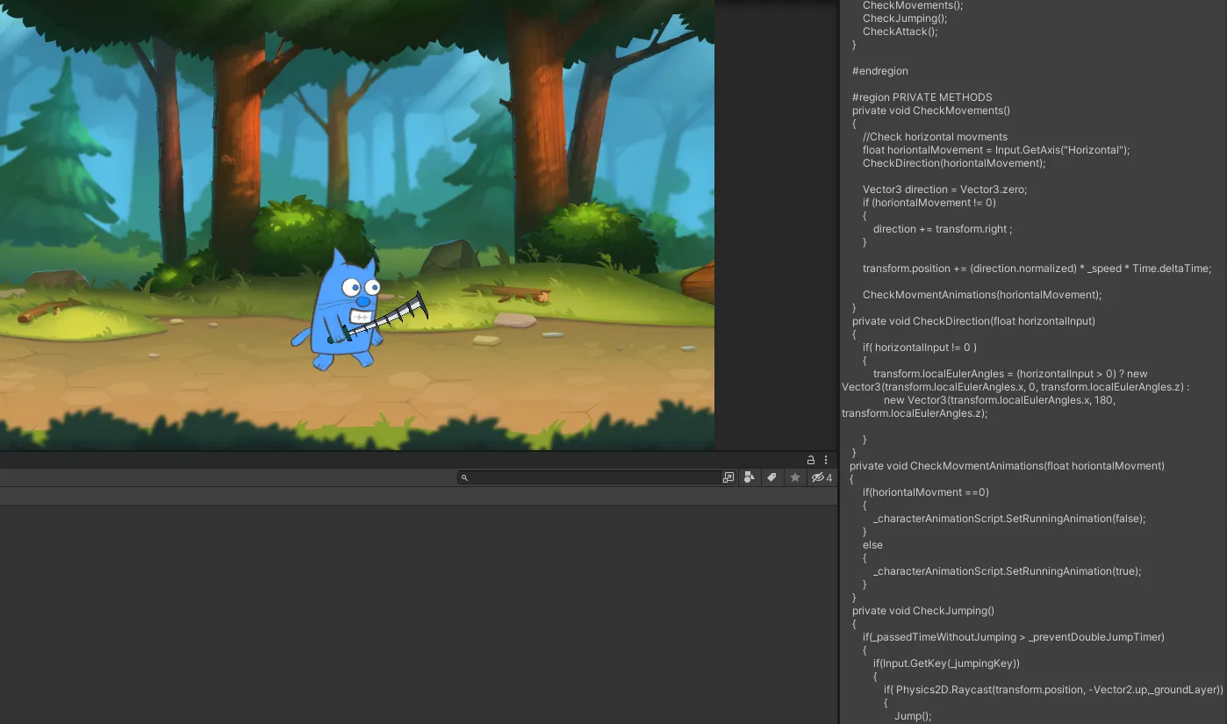Open search in Unity Search window

pyautogui.click(x=728, y=477)
